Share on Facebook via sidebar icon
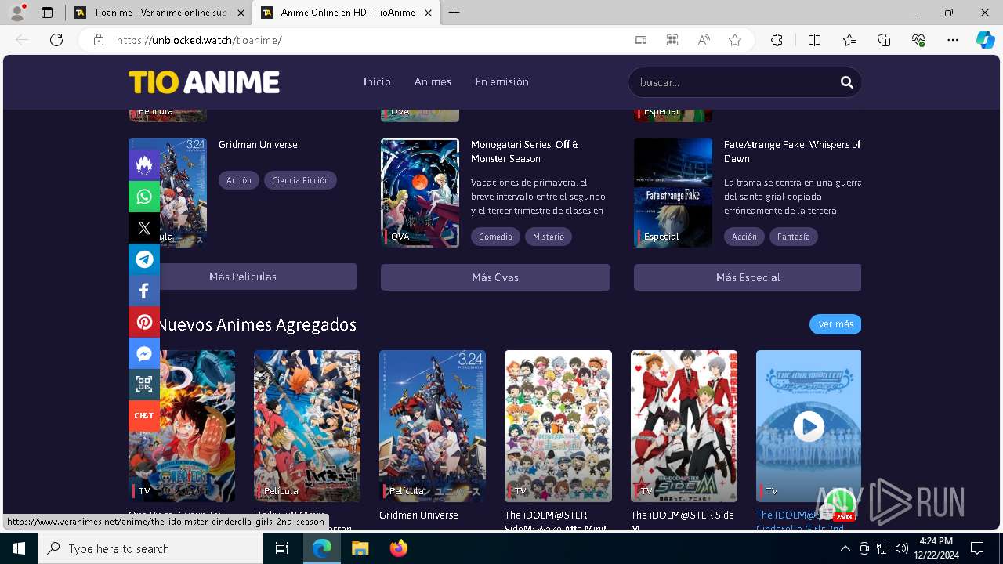 pyautogui.click(x=144, y=291)
